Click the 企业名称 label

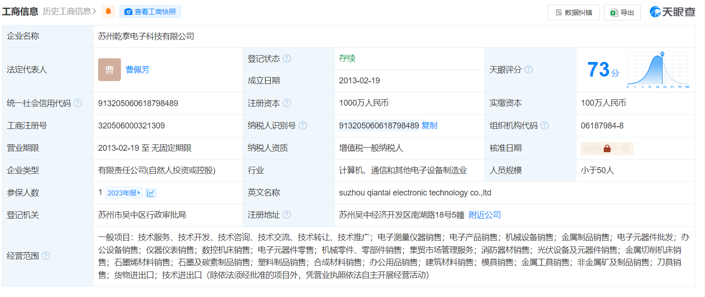pyautogui.click(x=23, y=36)
